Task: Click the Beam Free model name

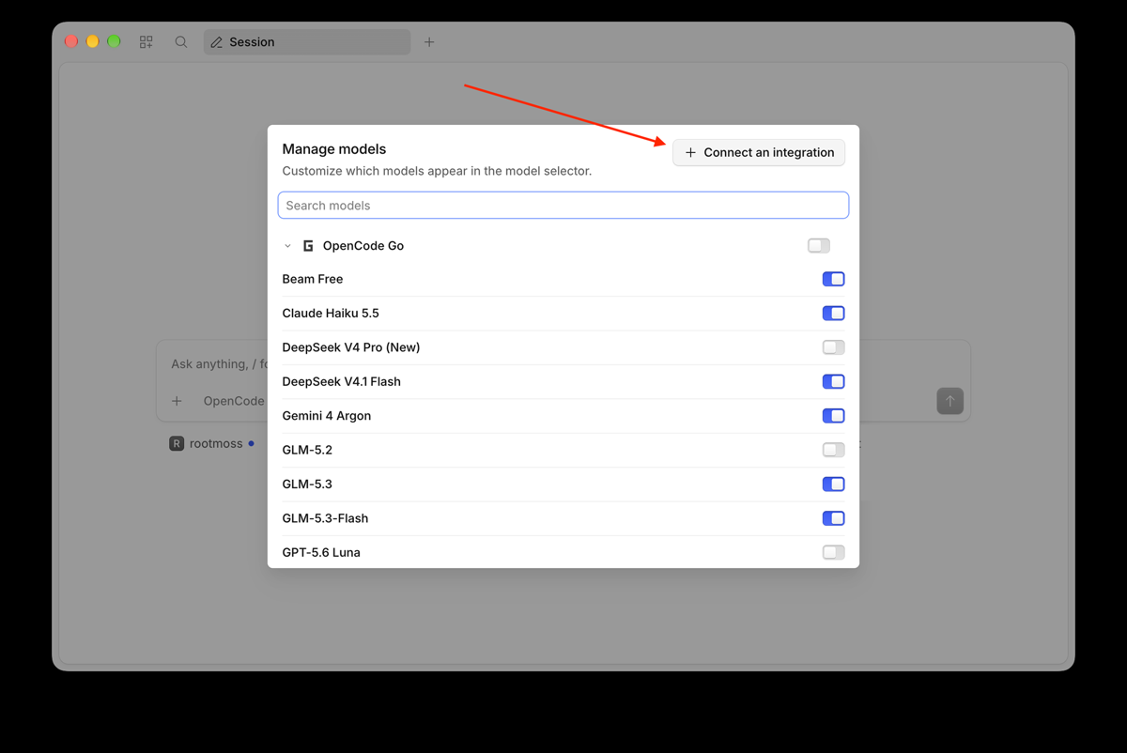Action: (x=313, y=279)
